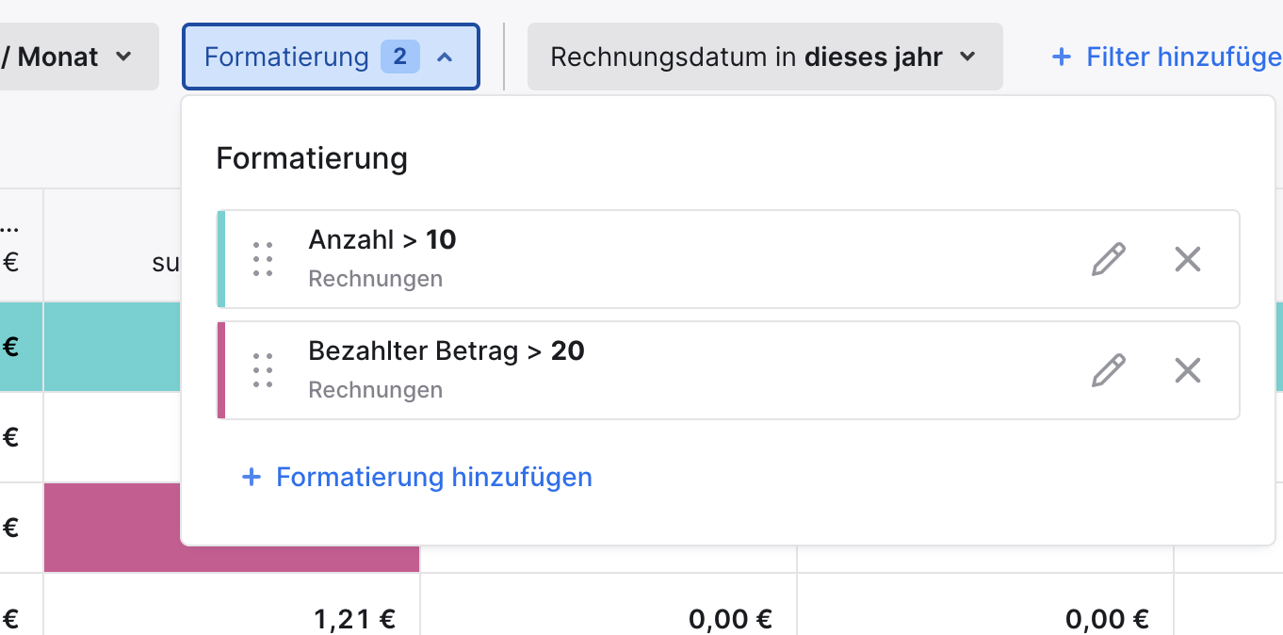1283x635 pixels.
Task: Select the 'Anzahl > 10' rule row
Action: [659, 259]
